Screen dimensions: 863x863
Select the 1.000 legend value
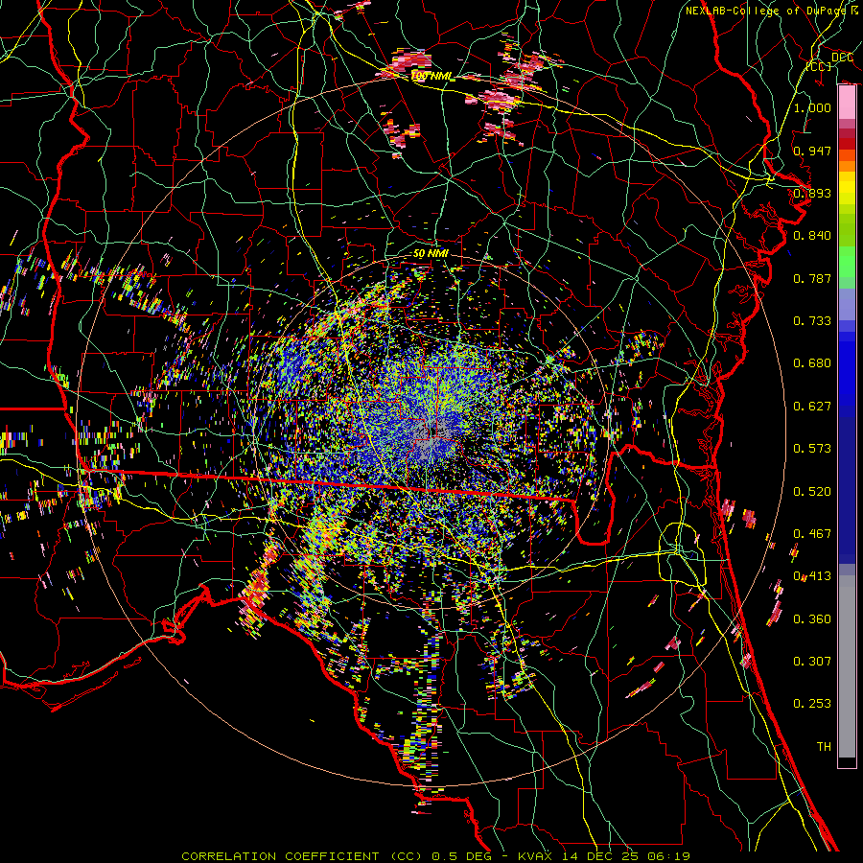(x=812, y=107)
